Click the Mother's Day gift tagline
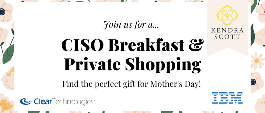This screenshot has height=113, width=265. coord(132,84)
